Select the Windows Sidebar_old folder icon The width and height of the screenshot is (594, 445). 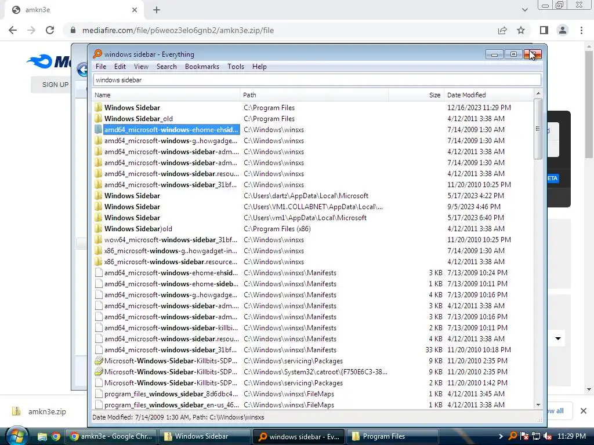click(99, 119)
